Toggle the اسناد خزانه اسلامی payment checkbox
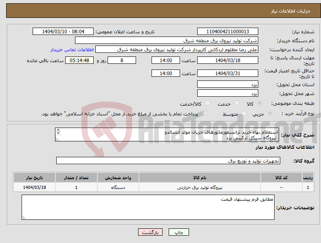Image resolution: width=321 pixels, height=243 pixels. 204,113
